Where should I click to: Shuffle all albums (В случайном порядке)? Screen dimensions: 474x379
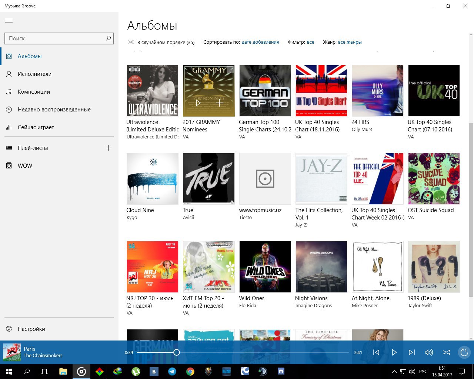[161, 42]
